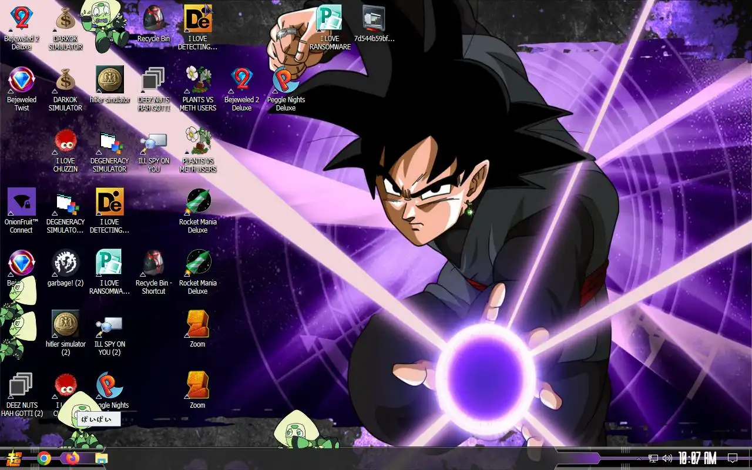752x470 pixels.
Task: Click the Peridot mascot holding the ぽいぽい tooltip
Action: click(x=80, y=419)
